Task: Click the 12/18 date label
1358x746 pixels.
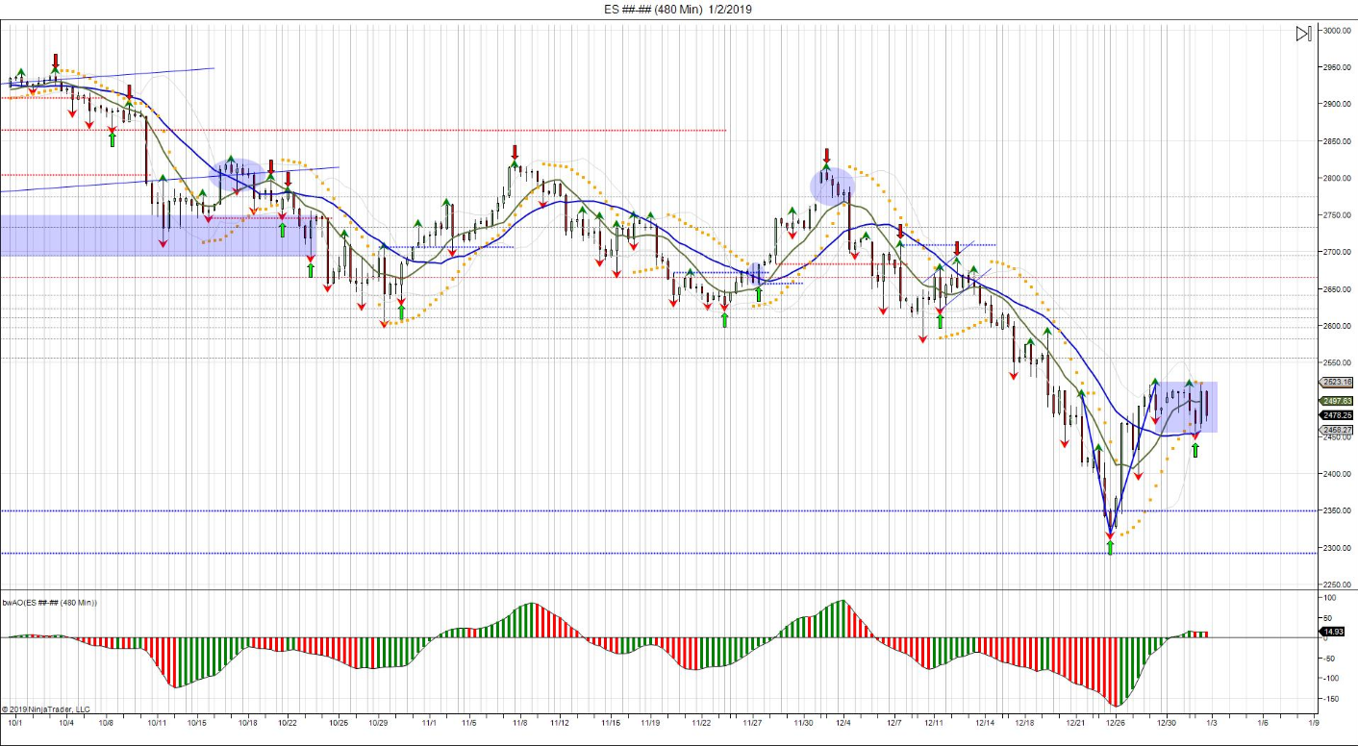Action: tap(1024, 722)
